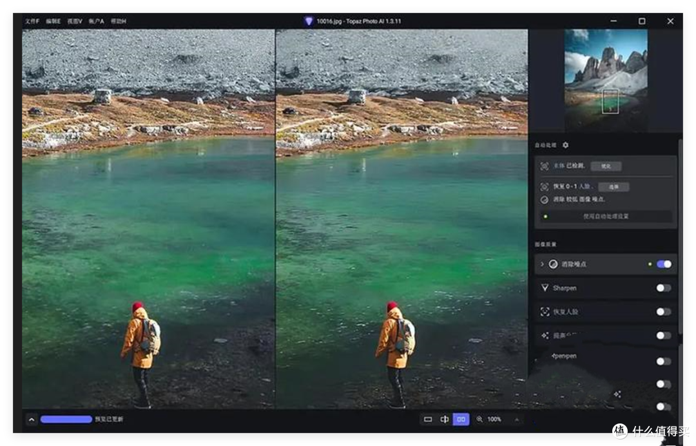Image resolution: width=696 pixels, height=446 pixels.
Task: Click the Topaz Photo AI logo icon
Action: tap(309, 21)
